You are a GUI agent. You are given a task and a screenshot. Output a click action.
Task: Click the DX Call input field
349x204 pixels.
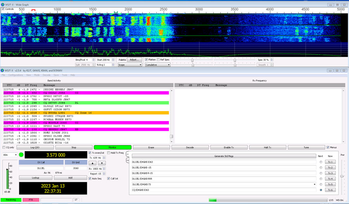41,168
